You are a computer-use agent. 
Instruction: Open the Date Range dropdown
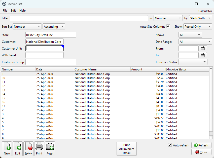tap(195, 42)
